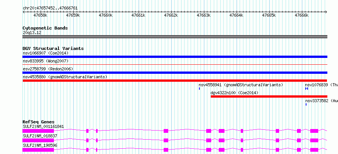Click the 47664k ruler tick label
The width and height of the screenshot is (338, 154).
237,16
